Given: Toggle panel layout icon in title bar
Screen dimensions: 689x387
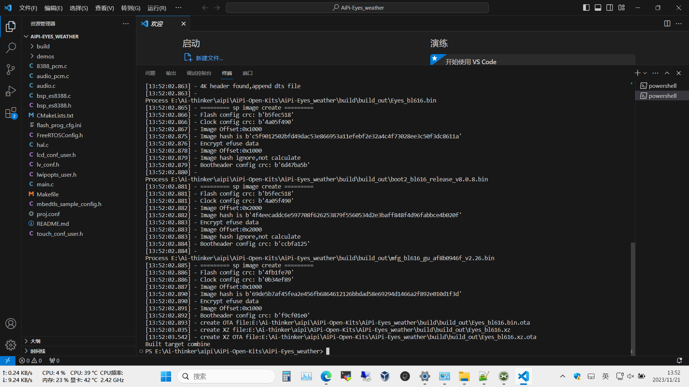Looking at the screenshot, I should tap(598, 8).
